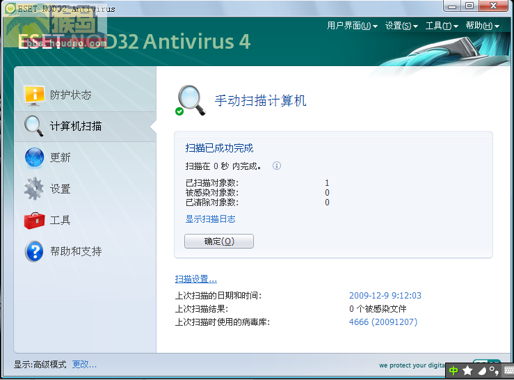Click the 上次扫描结果 label

pos(202,308)
